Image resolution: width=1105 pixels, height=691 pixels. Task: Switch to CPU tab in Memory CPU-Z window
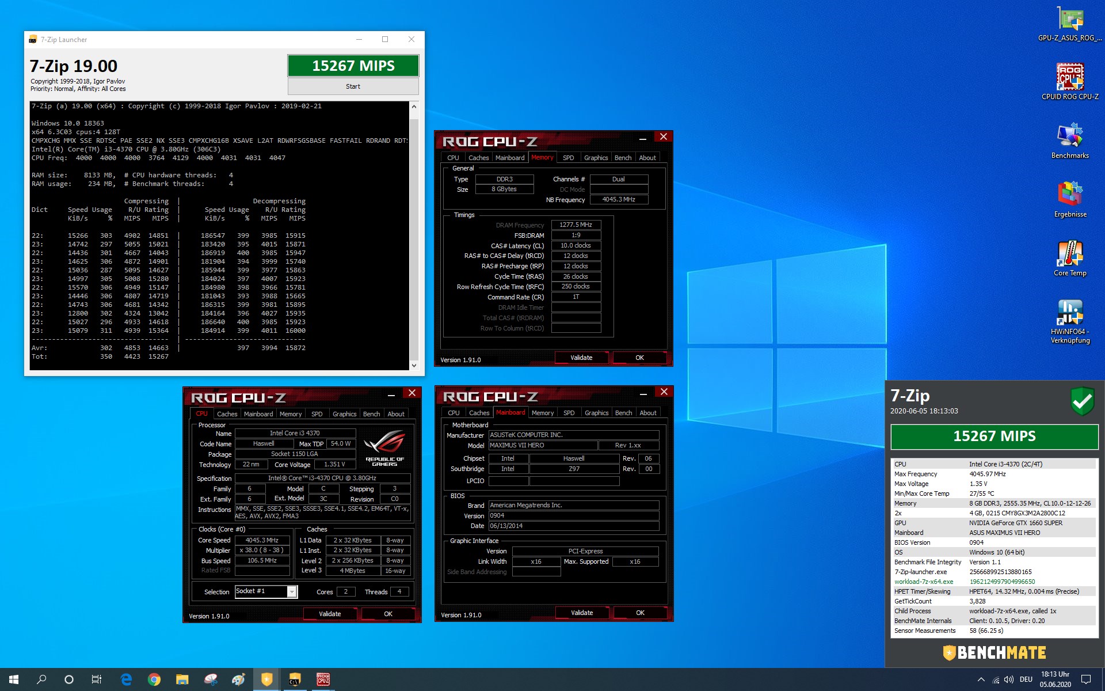point(453,158)
